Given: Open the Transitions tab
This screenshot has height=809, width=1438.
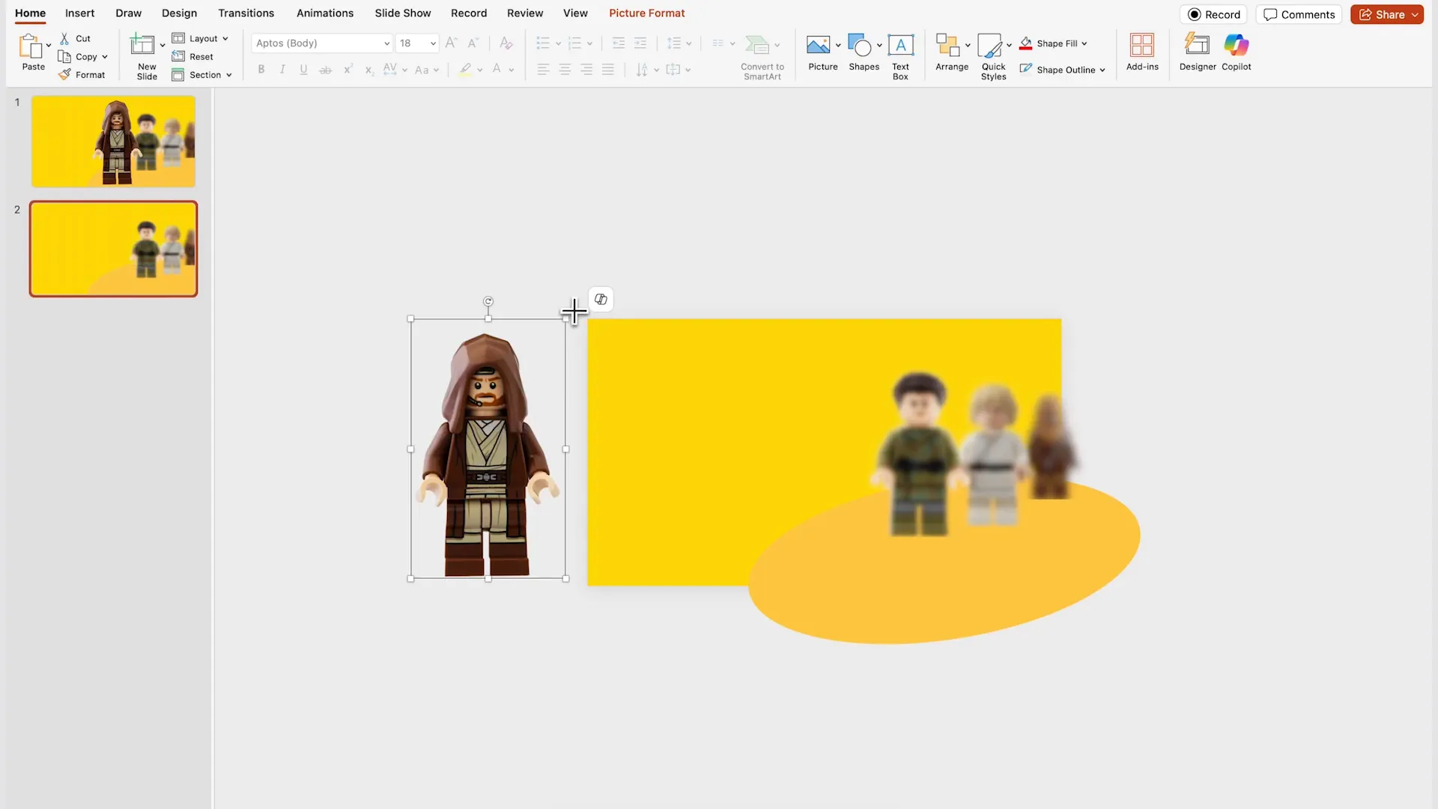Looking at the screenshot, I should point(246,13).
